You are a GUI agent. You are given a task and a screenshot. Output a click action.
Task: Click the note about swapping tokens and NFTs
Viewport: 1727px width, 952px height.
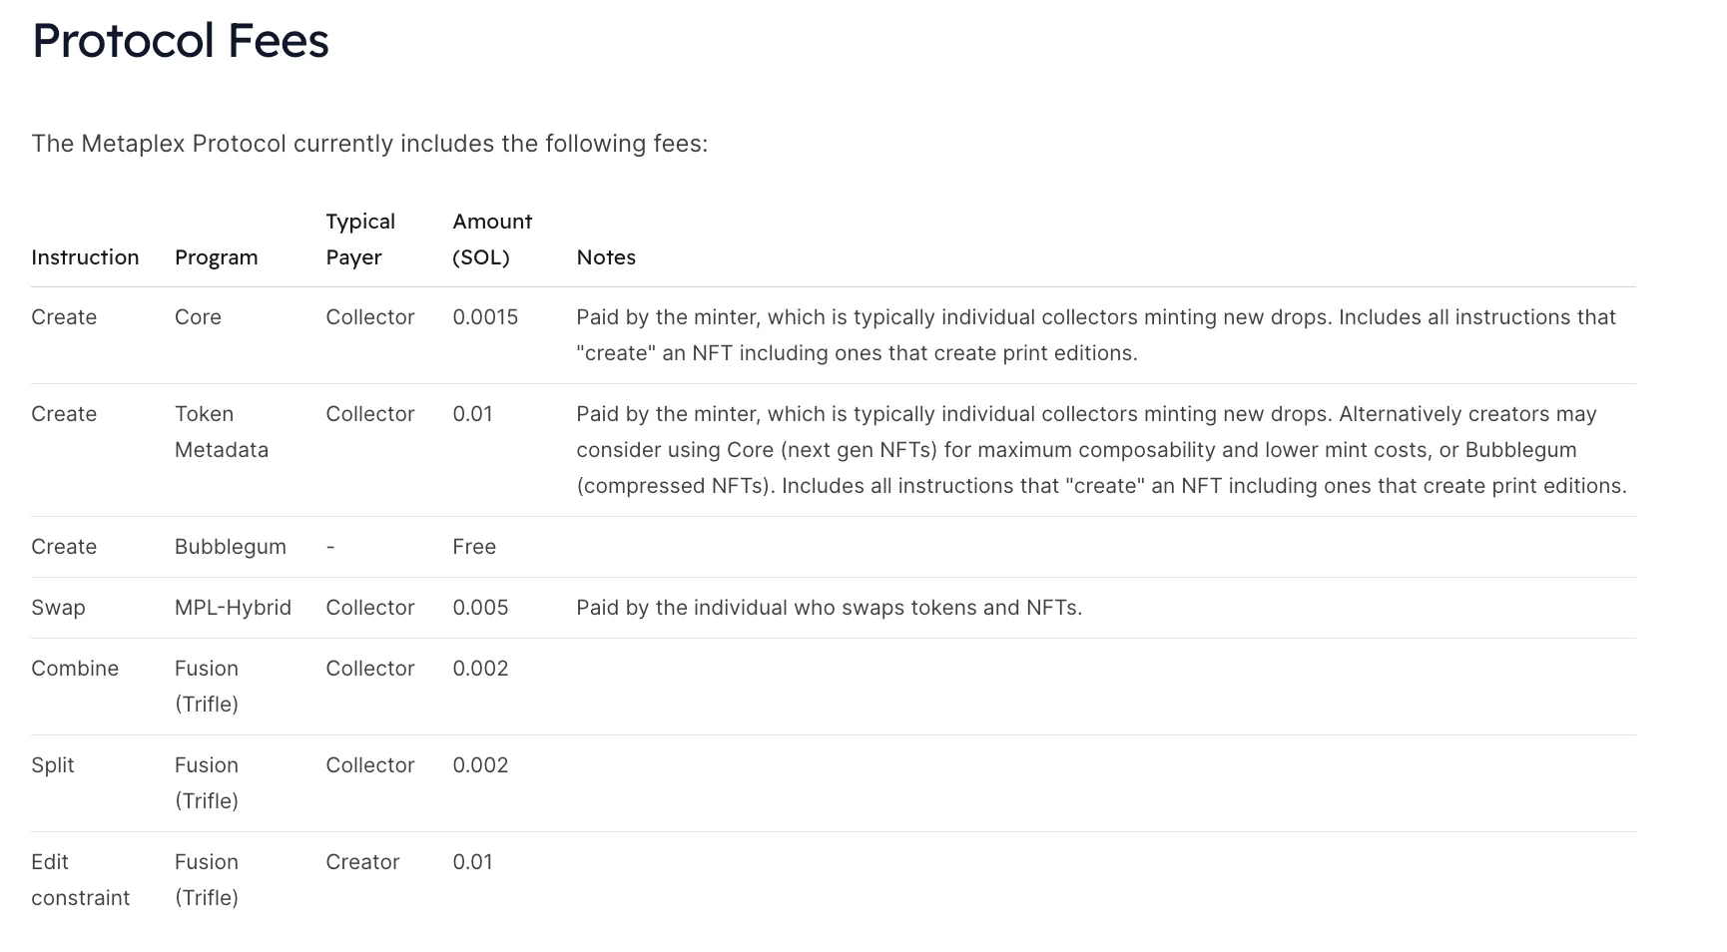(x=830, y=608)
